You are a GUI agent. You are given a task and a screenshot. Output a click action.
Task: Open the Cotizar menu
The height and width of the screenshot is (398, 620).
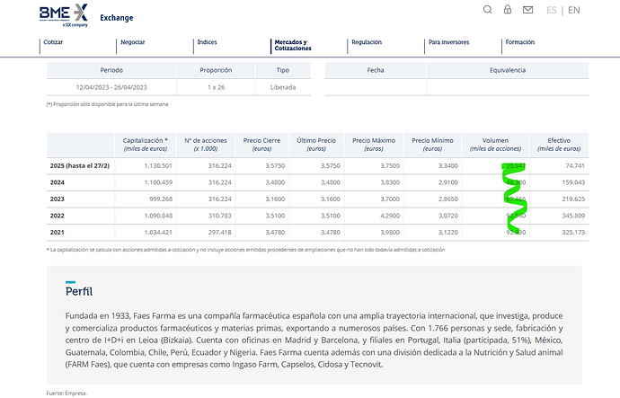(53, 42)
